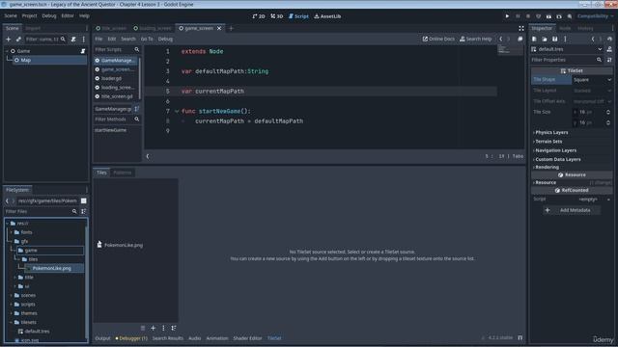Add a new TileSet source with plus
This screenshot has width=618, height=347.
(153, 328)
